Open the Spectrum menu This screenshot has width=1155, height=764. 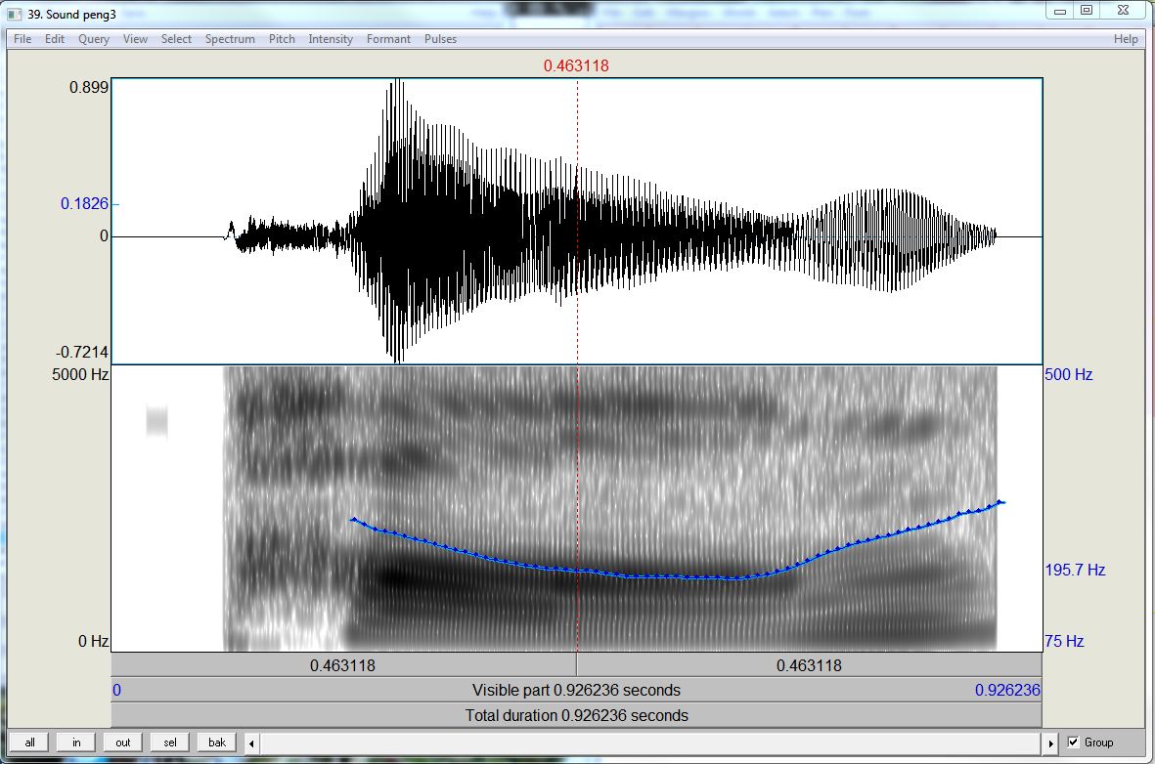pyautogui.click(x=230, y=39)
